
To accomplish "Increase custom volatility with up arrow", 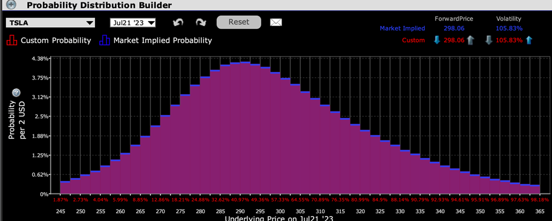I will coord(528,41).
